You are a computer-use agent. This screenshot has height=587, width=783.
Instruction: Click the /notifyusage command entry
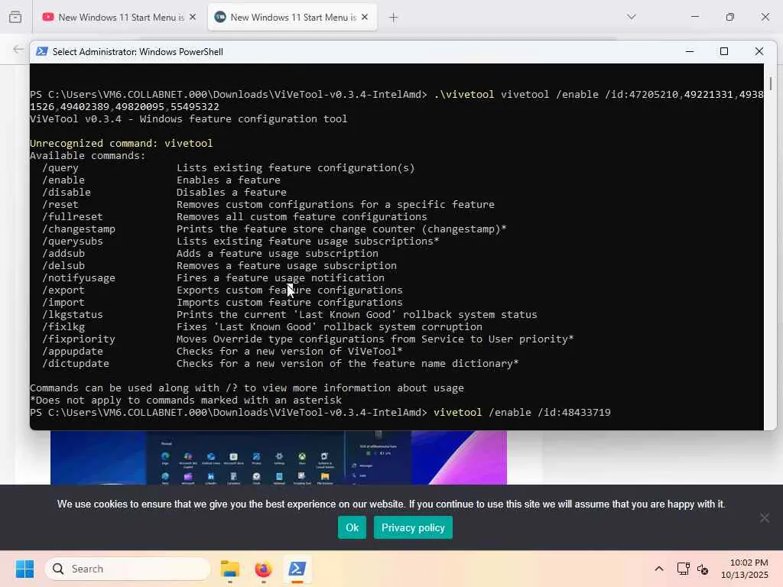pos(213,277)
